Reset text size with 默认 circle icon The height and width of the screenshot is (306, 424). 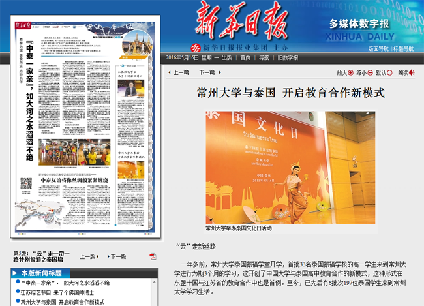click(389, 72)
